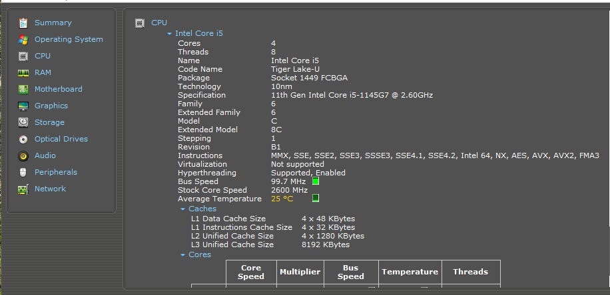Click the Code Name label
Viewport: 610px width, 295px height.
200,69
